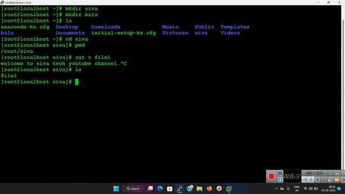Click 'Public' directory name
Image resolution: width=345 pixels, height=194 pixels.
(x=204, y=27)
